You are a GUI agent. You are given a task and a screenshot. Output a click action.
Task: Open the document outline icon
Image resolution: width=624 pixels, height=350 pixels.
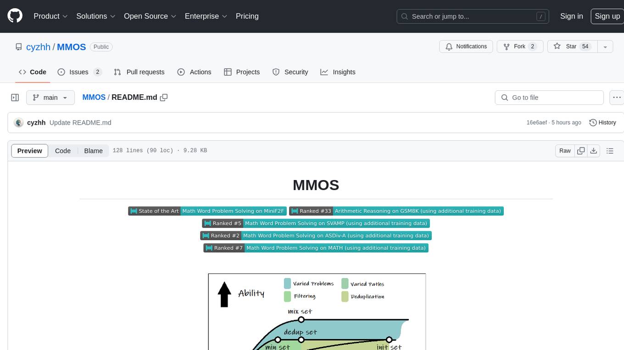610,151
